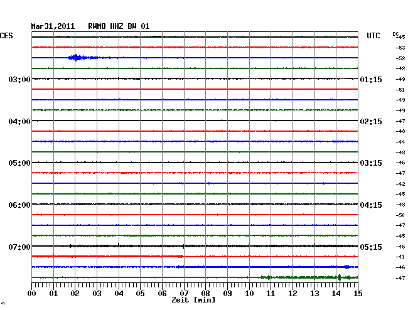Click the DC column header

395,34
